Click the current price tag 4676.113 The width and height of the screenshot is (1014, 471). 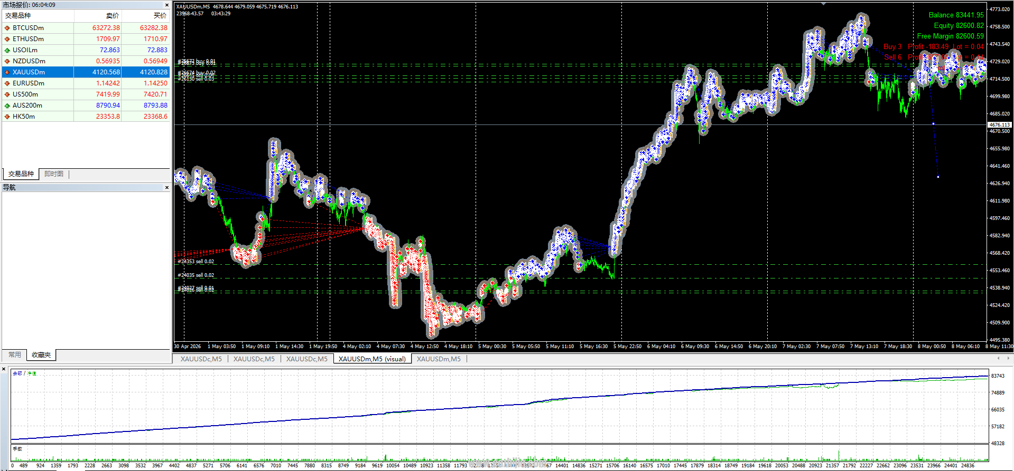pos(999,125)
